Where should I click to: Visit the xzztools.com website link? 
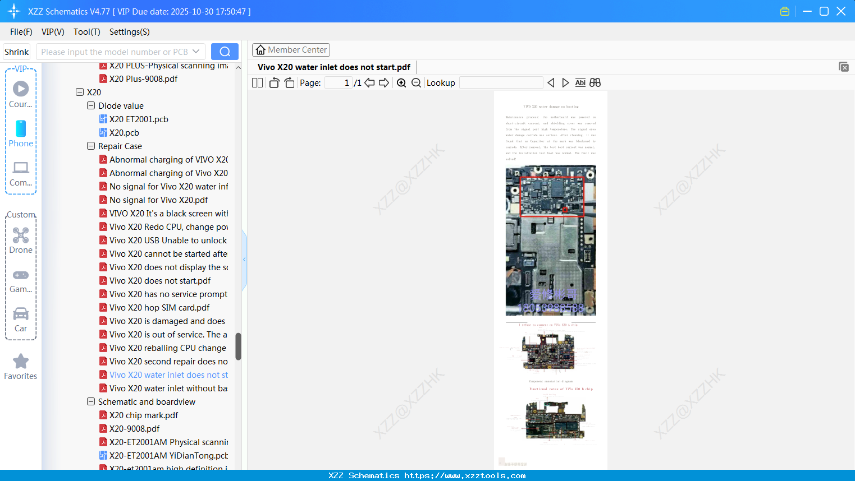(465, 475)
